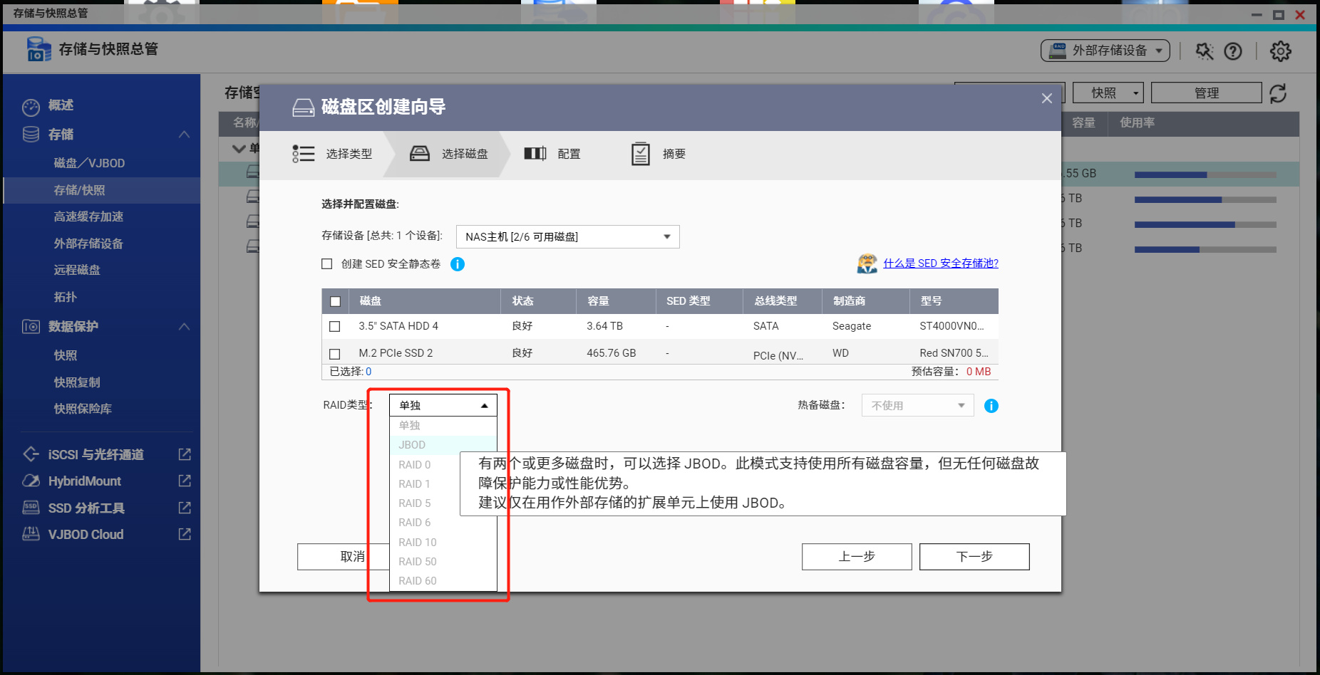Open external storage devices dropdown
The image size is (1320, 675).
click(1105, 51)
